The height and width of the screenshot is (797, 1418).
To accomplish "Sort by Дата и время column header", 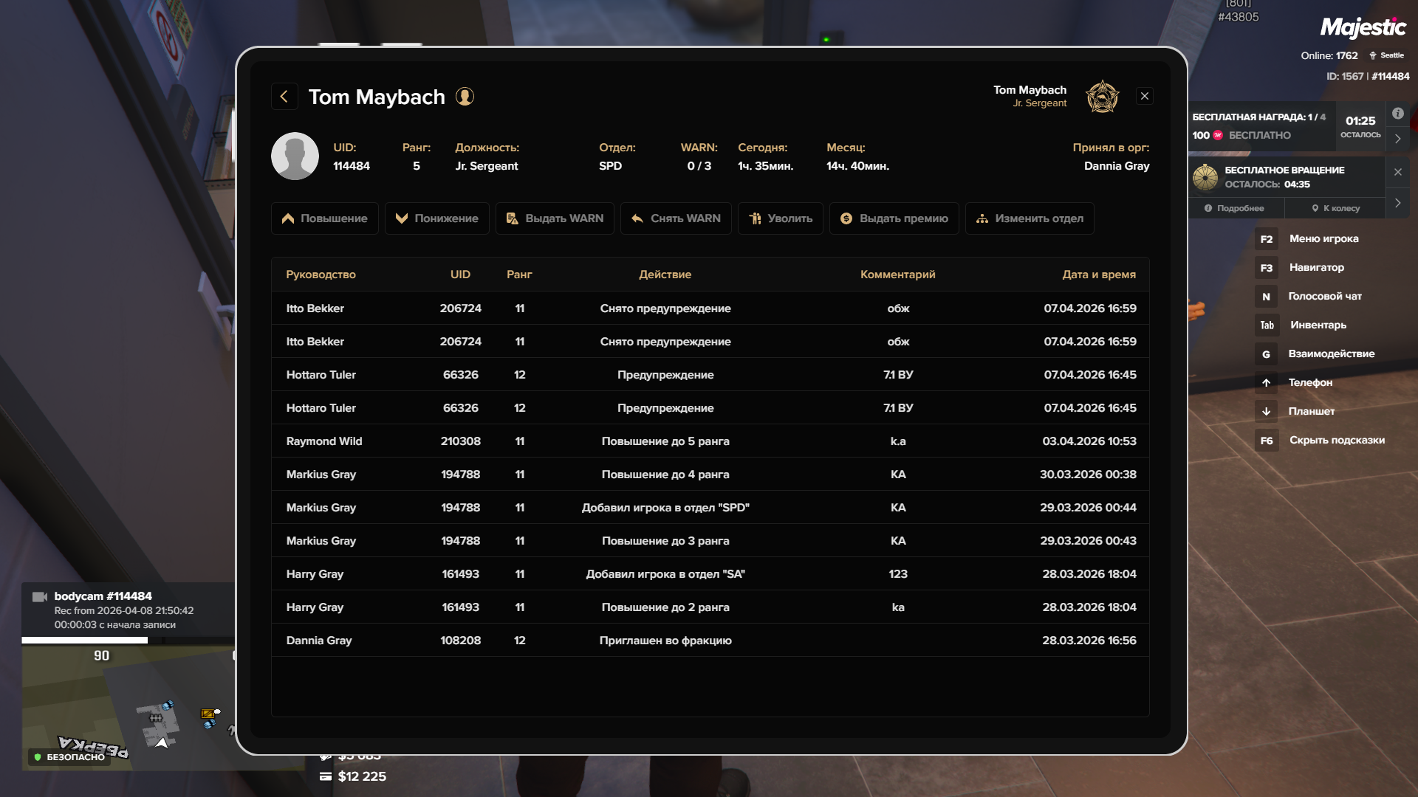I will (x=1098, y=275).
